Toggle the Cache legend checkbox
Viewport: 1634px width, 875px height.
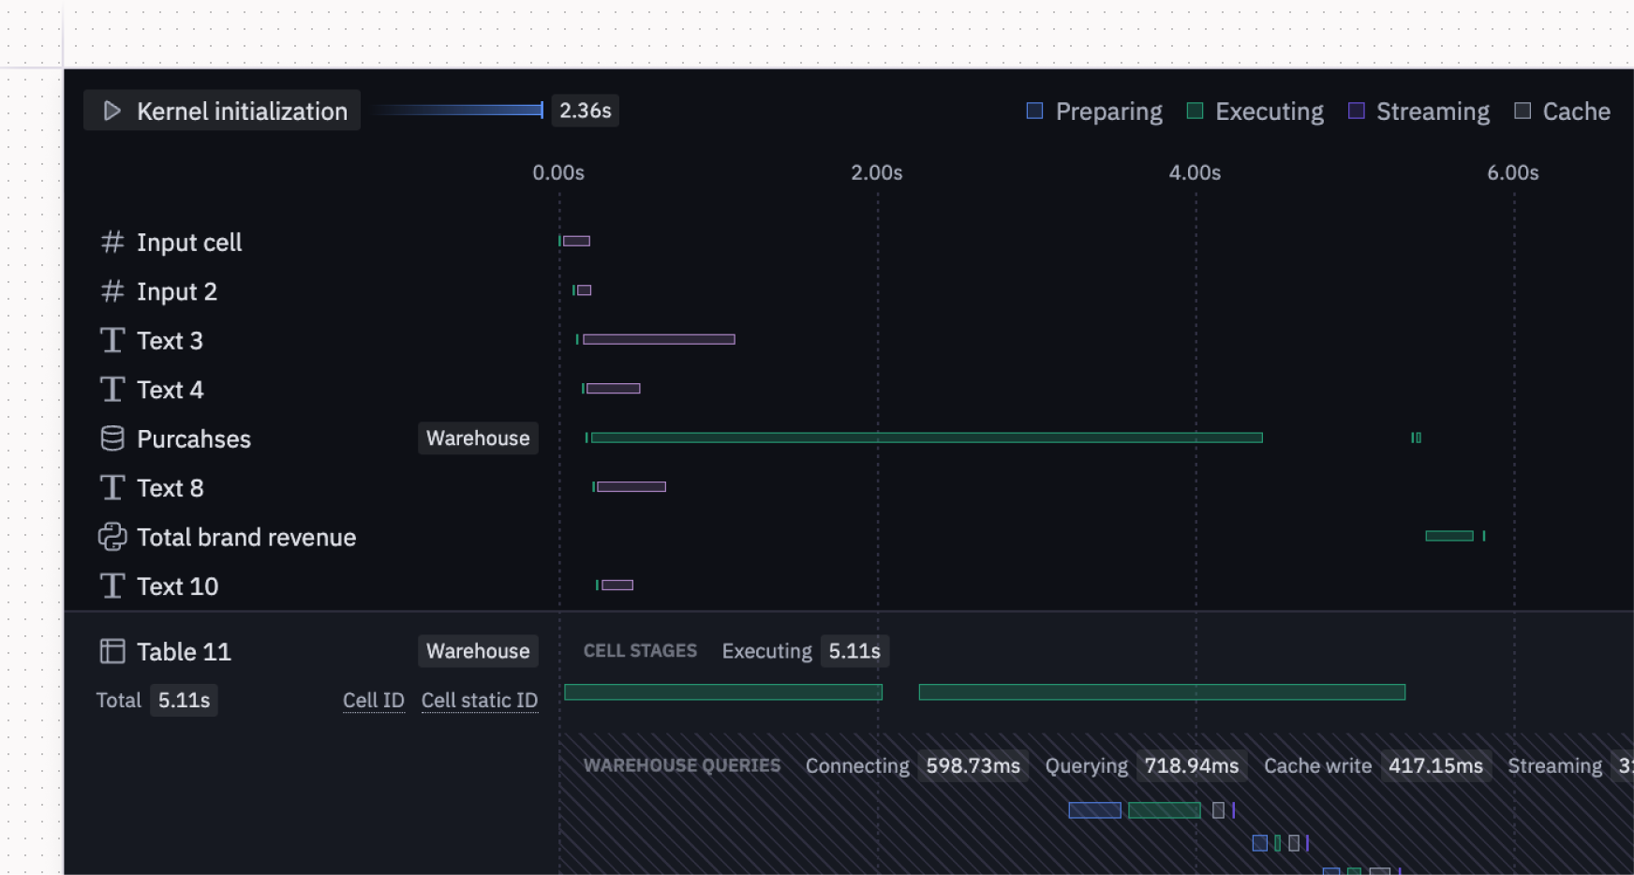[1522, 111]
